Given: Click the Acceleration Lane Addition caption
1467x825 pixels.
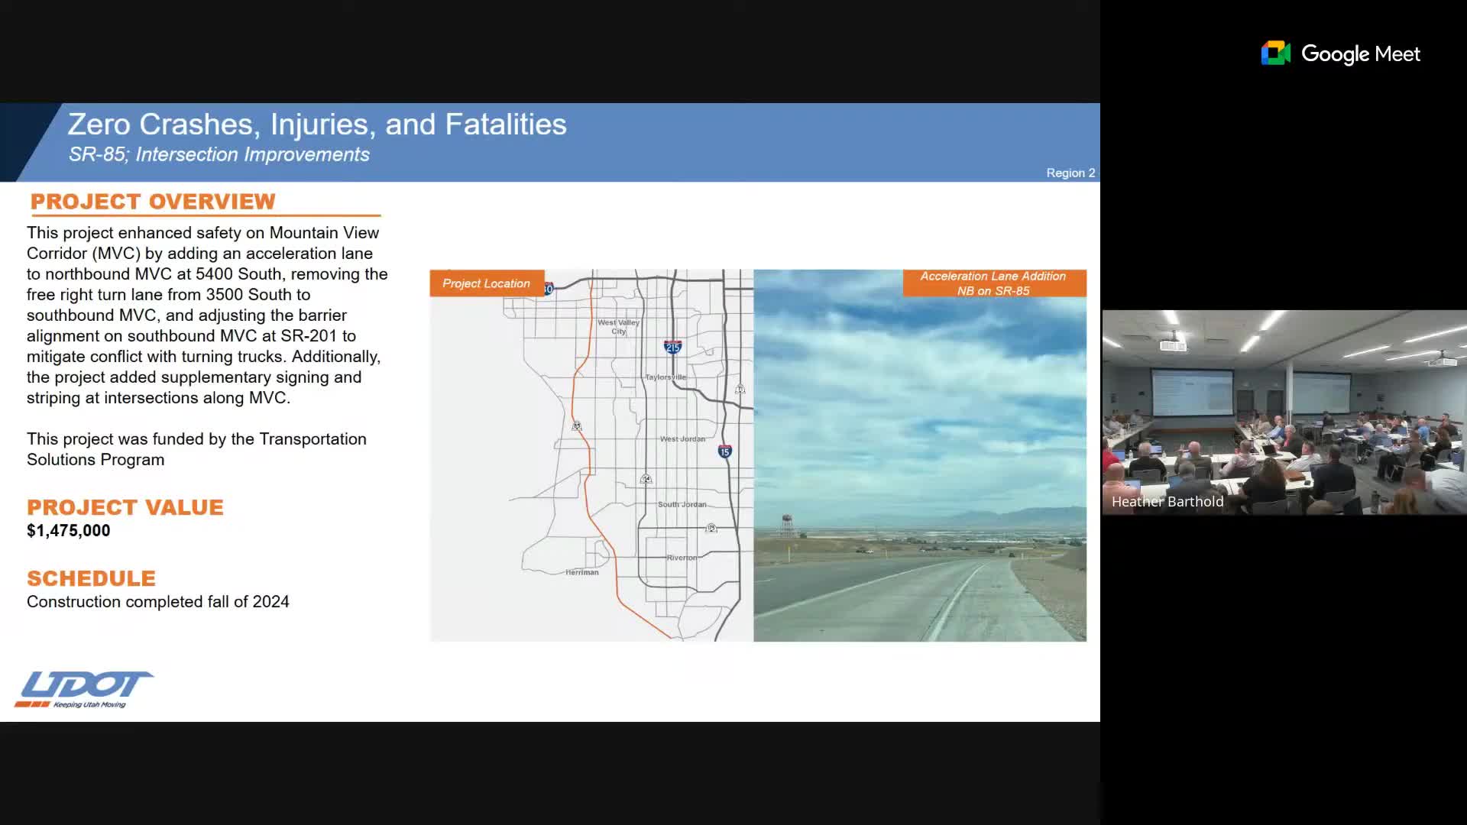Looking at the screenshot, I should click(994, 283).
